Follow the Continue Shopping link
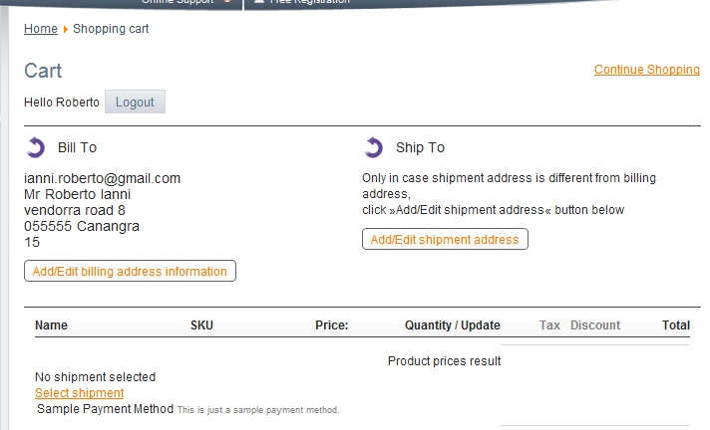Image resolution: width=710 pixels, height=430 pixels. 646,70
